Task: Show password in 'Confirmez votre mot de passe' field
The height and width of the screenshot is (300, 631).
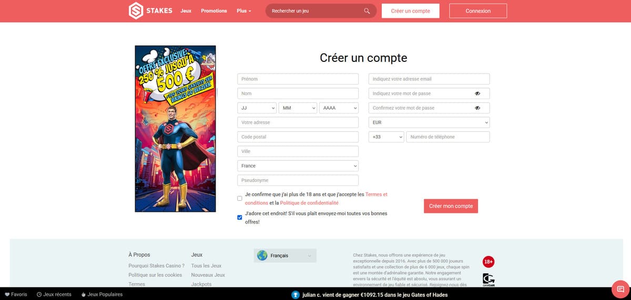Action: pyautogui.click(x=477, y=108)
